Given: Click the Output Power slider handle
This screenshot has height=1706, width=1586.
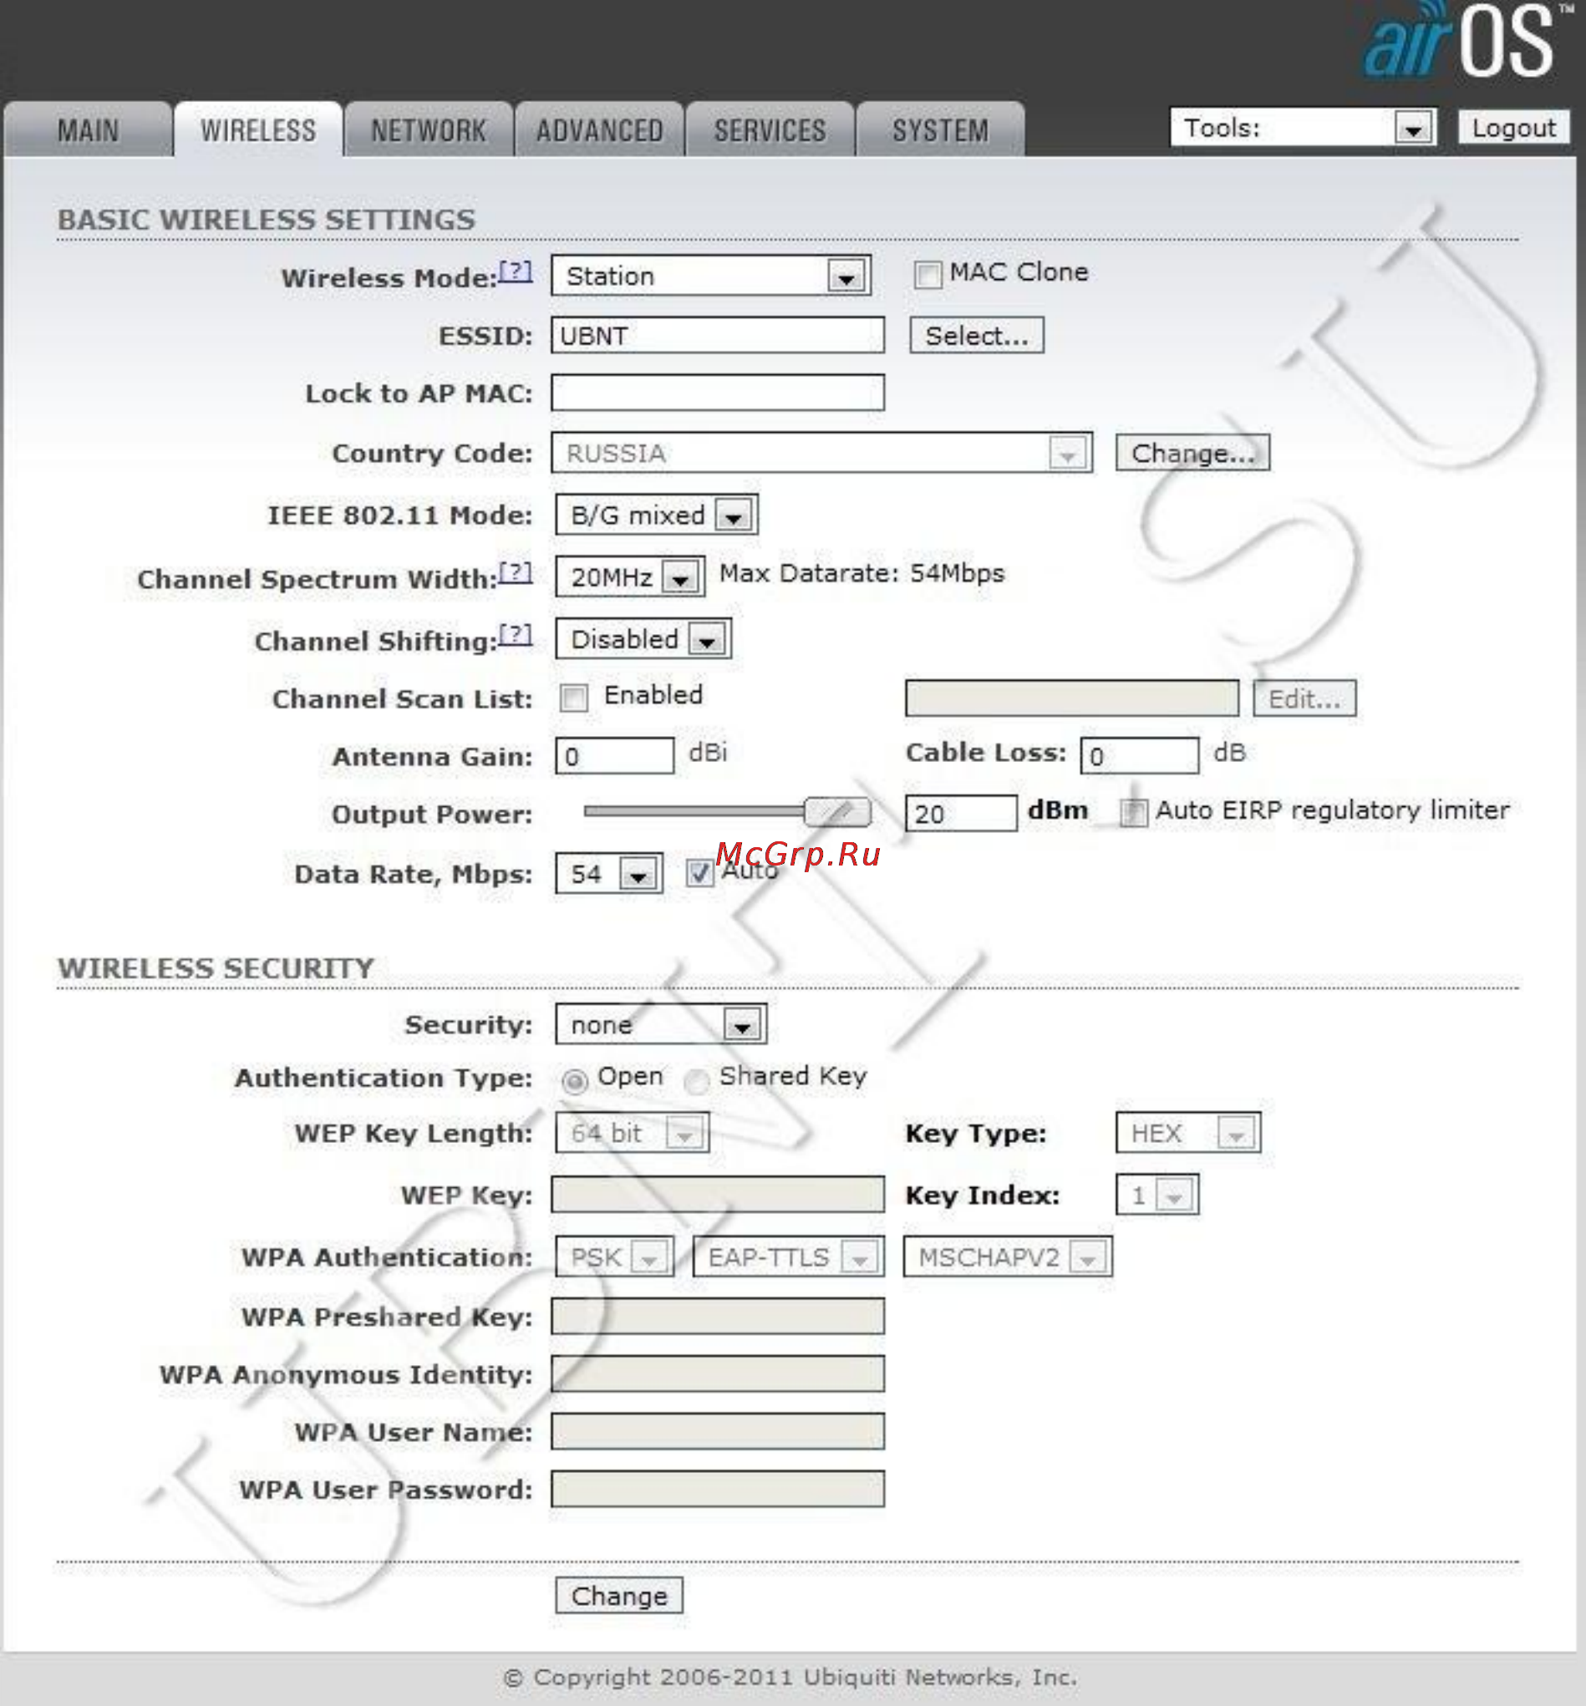Looking at the screenshot, I should point(836,812).
